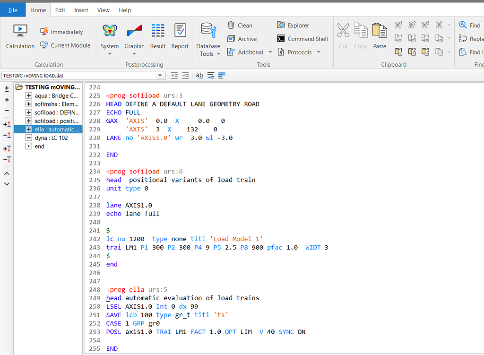Image resolution: width=484 pixels, height=355 pixels.
Task: Switch to the Insert ribbon tab
Action: click(81, 10)
